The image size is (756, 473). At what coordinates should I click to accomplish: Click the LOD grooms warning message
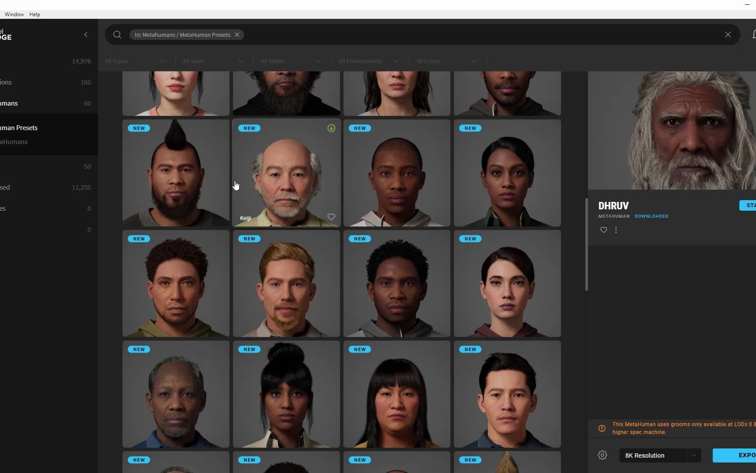pyautogui.click(x=684, y=428)
